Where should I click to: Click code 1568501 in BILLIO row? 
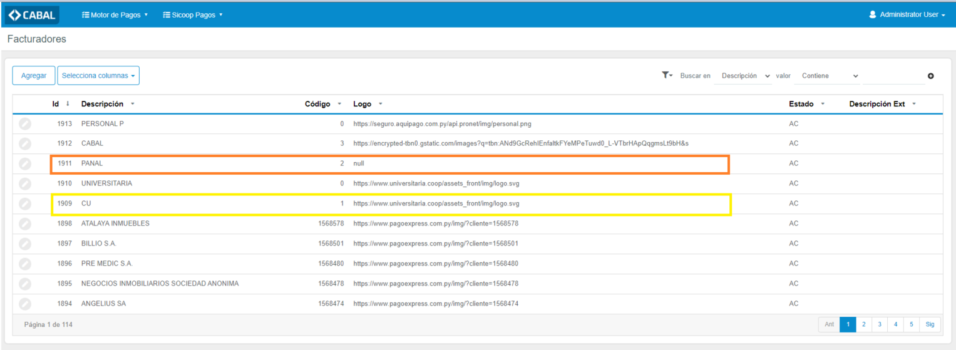tap(331, 244)
